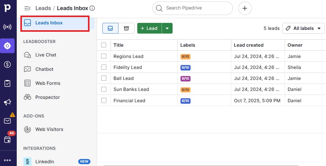Screen dimensions: 326x166
Task: Click the Web Forms list icon
Action: coord(27,83)
